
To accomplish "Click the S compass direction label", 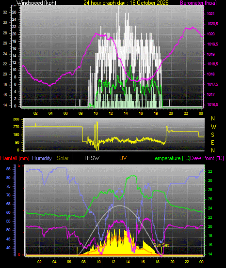I will click(212, 135).
